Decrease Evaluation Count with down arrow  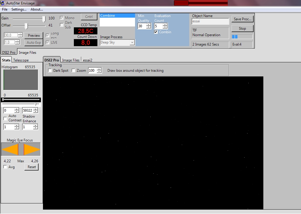click(165, 27)
